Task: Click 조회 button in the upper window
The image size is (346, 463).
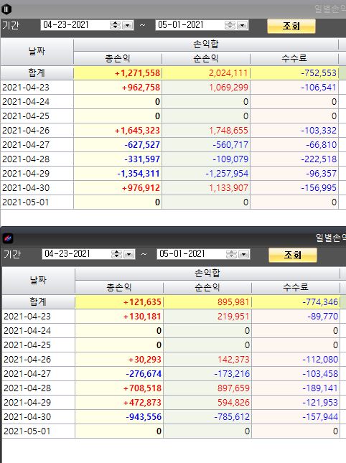Action: [291, 26]
